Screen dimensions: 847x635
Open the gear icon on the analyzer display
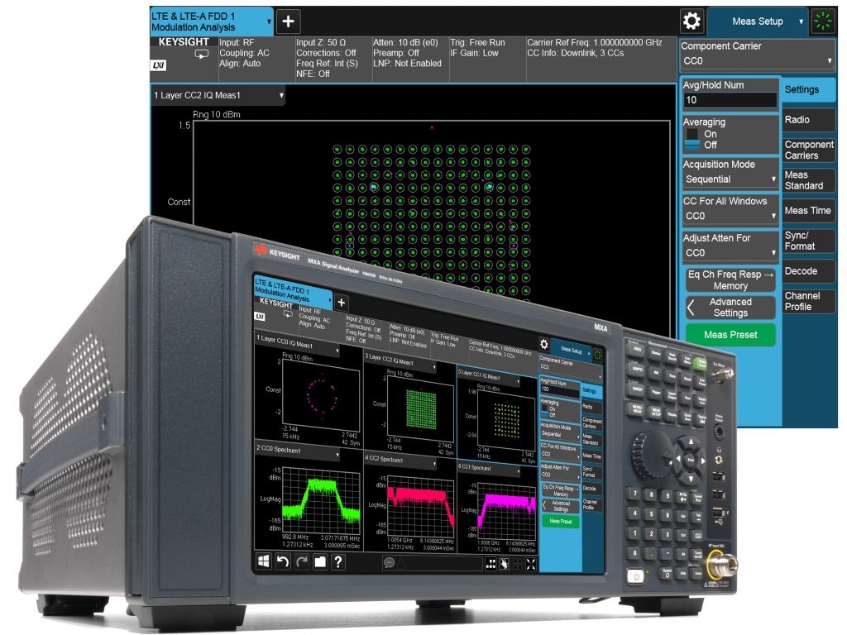pos(544,344)
